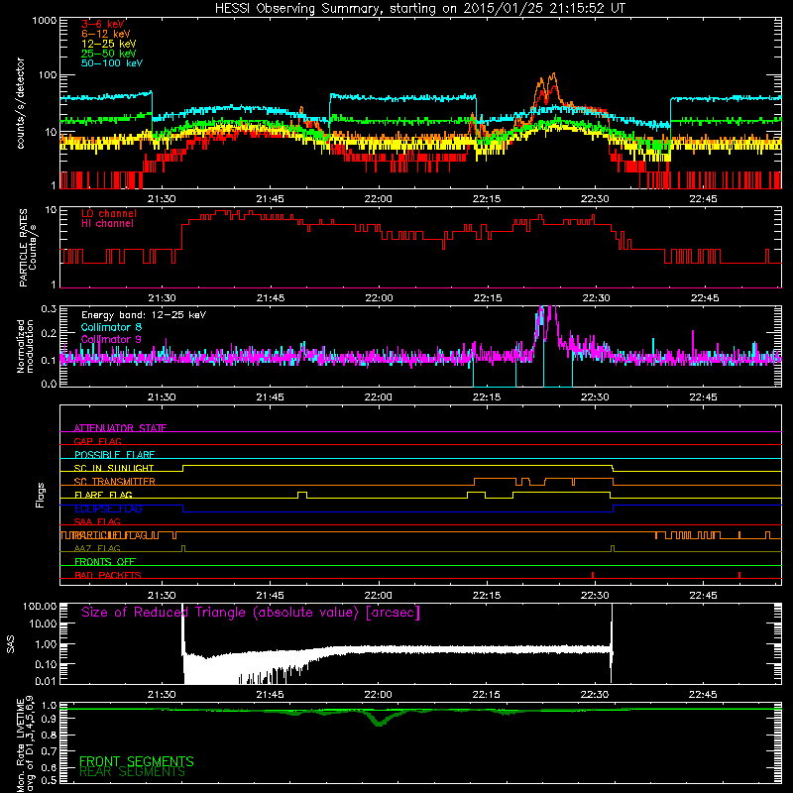Click 21:45 tick under particle rates plot
The width and height of the screenshot is (793, 793).
coord(270,298)
